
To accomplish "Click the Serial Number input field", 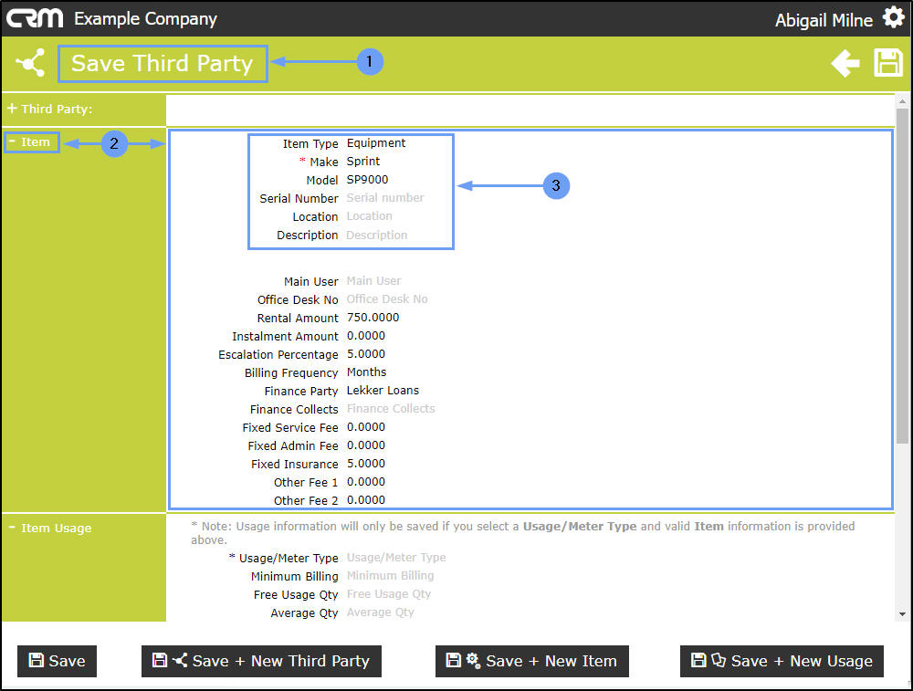I will pos(385,198).
